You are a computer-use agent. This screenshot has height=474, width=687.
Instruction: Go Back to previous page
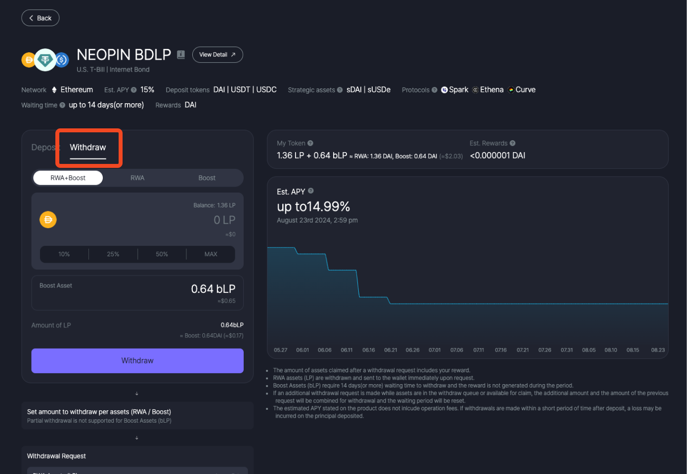coord(41,18)
